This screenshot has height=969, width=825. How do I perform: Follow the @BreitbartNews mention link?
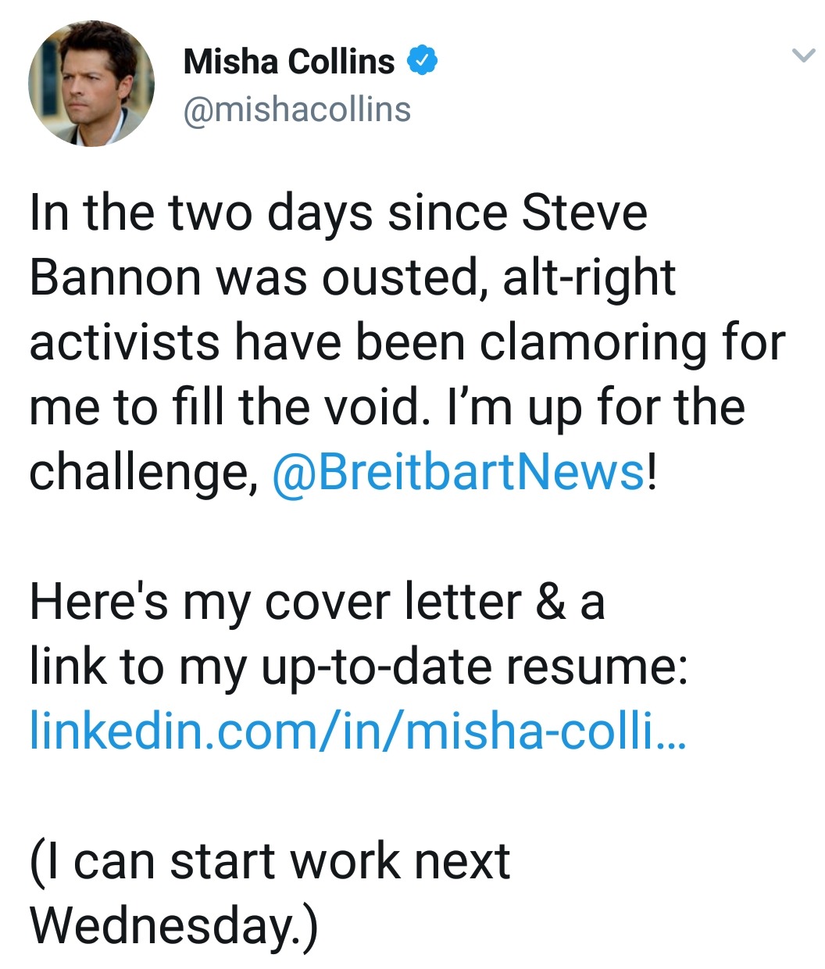[x=459, y=472]
